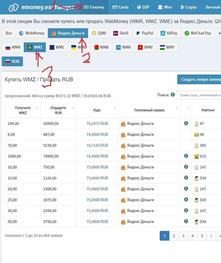Click the info icon in the 10,00 row

tap(186, 167)
